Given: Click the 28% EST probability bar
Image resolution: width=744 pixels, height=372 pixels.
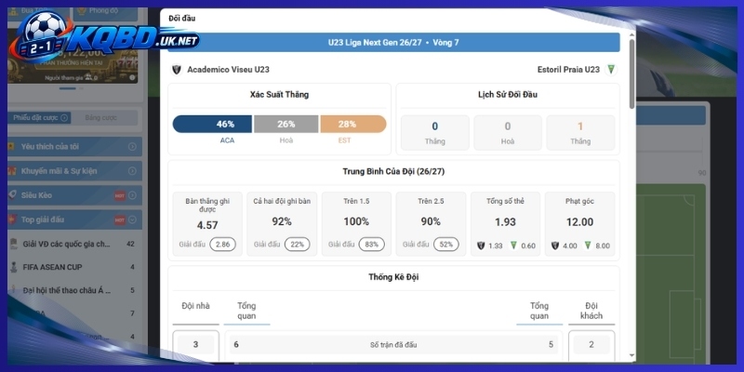Looking at the screenshot, I should [x=353, y=125].
